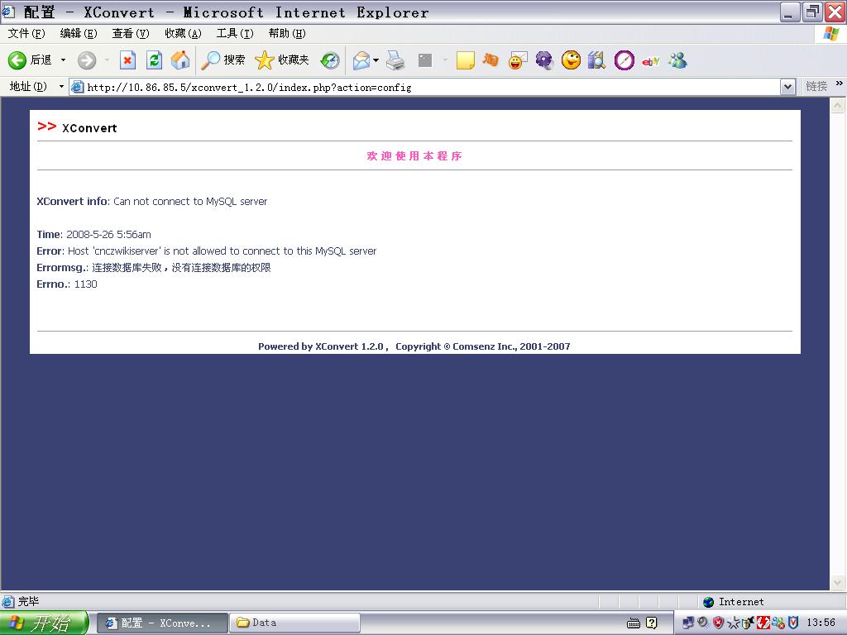Switch to the Data folder taskbar button
This screenshot has height=635, width=847.
pos(295,623)
